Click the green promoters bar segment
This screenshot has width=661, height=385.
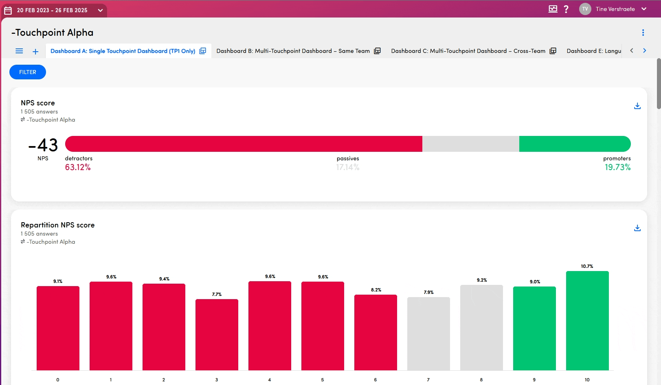click(x=575, y=144)
